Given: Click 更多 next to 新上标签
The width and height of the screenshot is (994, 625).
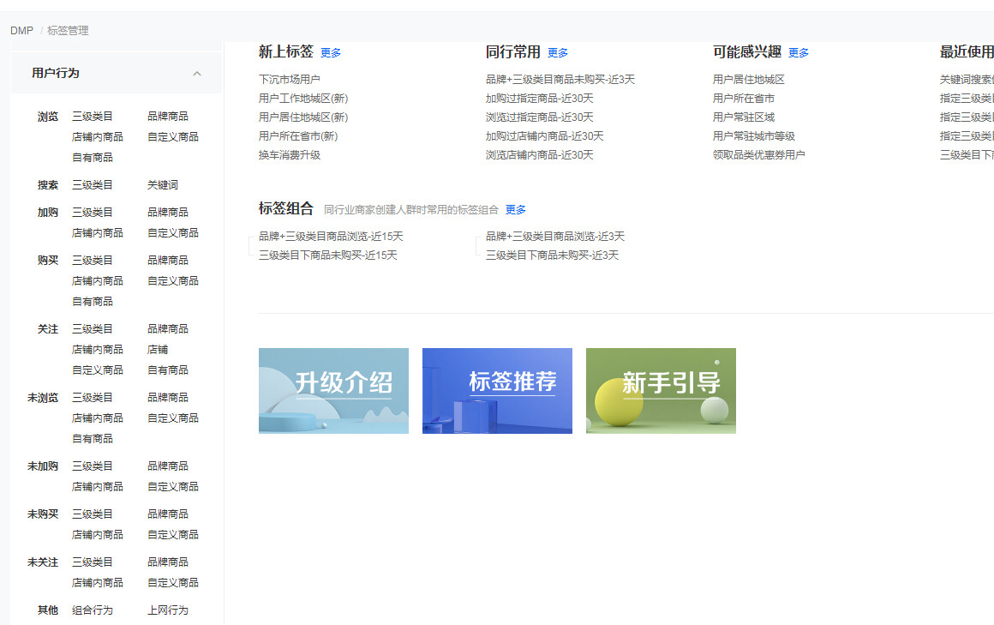Looking at the screenshot, I should pyautogui.click(x=331, y=53).
